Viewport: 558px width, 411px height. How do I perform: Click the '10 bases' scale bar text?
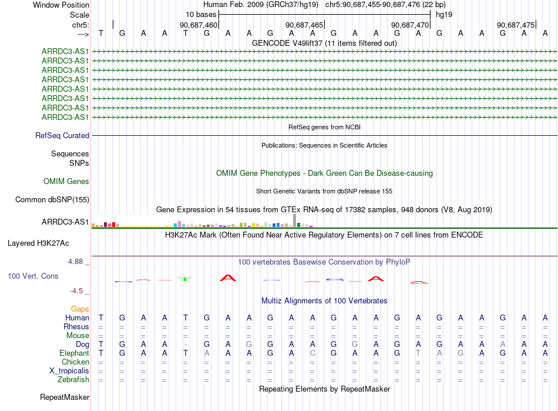201,15
